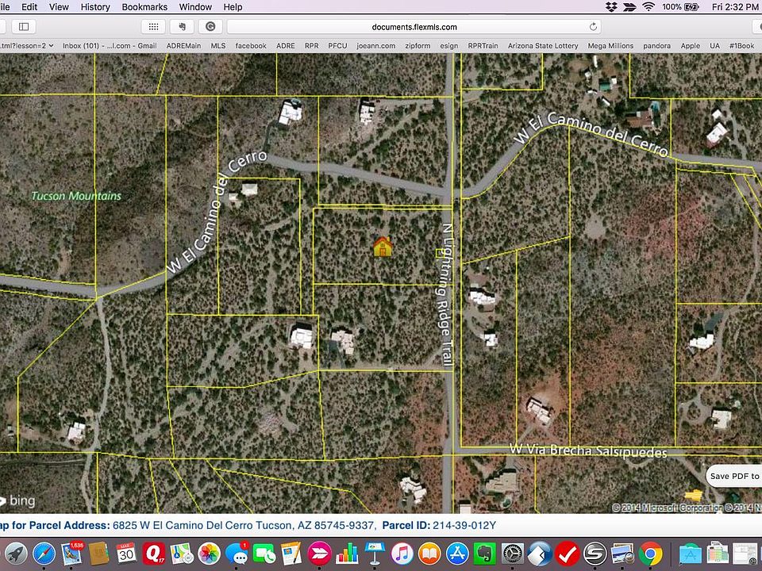Open Arizona State Lottery bookmark
The height and width of the screenshot is (571, 762).
coord(543,46)
